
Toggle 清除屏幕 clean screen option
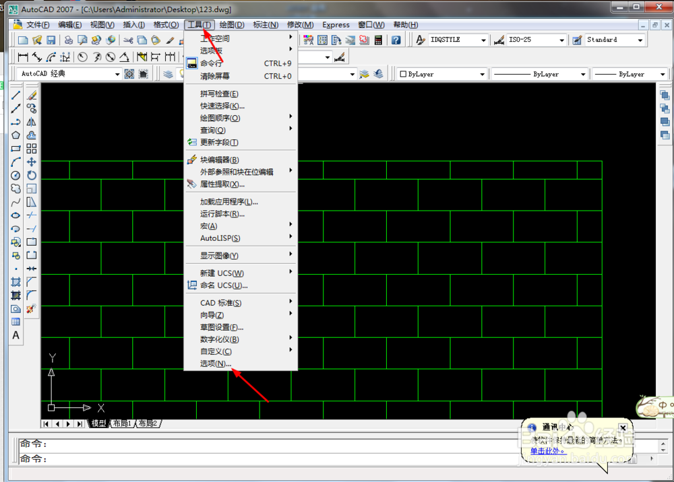[241, 76]
